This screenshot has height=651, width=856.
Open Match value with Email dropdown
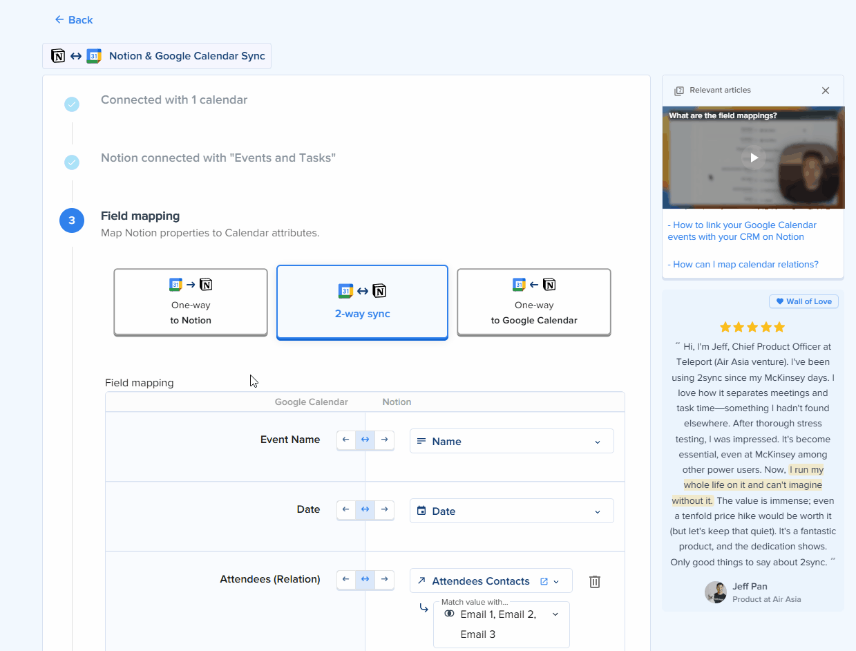502,624
